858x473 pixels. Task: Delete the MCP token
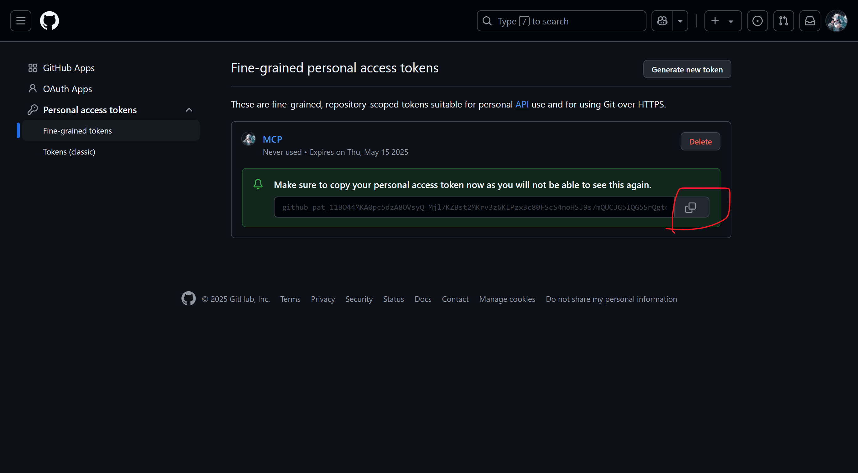pyautogui.click(x=700, y=142)
